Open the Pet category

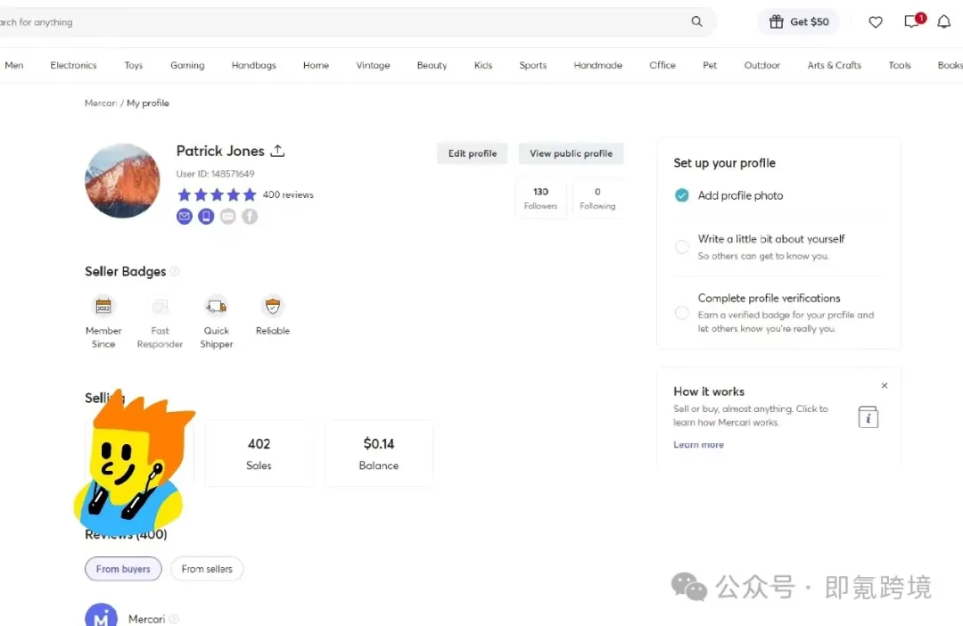tap(710, 65)
